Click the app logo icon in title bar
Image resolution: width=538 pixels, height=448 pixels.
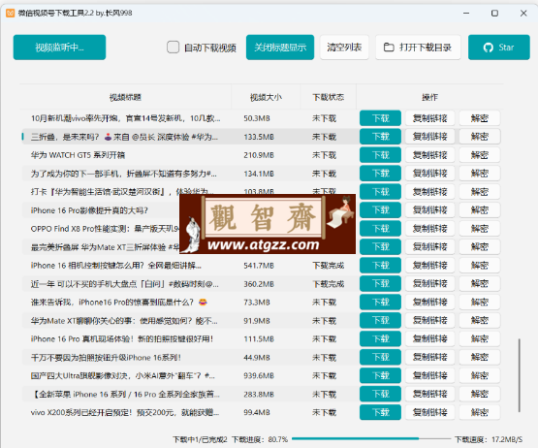(x=10, y=13)
